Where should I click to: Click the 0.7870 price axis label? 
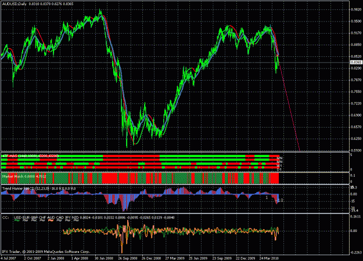click(x=356, y=80)
